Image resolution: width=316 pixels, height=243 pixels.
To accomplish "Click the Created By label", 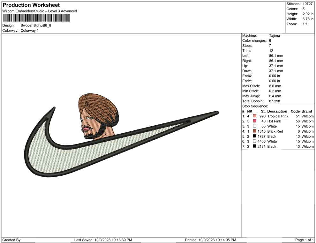I will pos(12,240).
